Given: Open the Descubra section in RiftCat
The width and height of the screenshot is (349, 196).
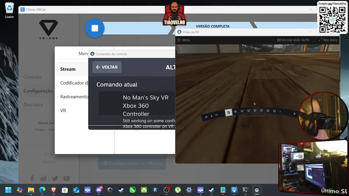Looking at the screenshot, I should (x=33, y=105).
